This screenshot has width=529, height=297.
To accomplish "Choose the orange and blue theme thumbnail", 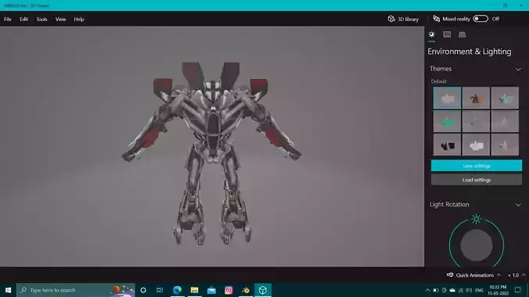I will (x=476, y=98).
